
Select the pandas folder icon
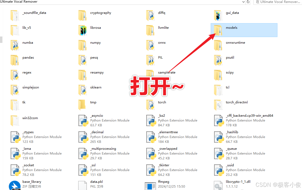coord(15,60)
